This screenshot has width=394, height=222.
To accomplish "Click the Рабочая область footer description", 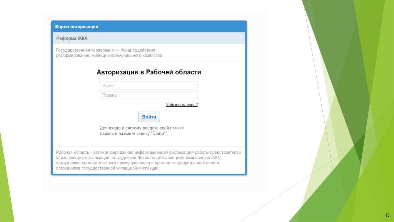I will tap(148, 160).
